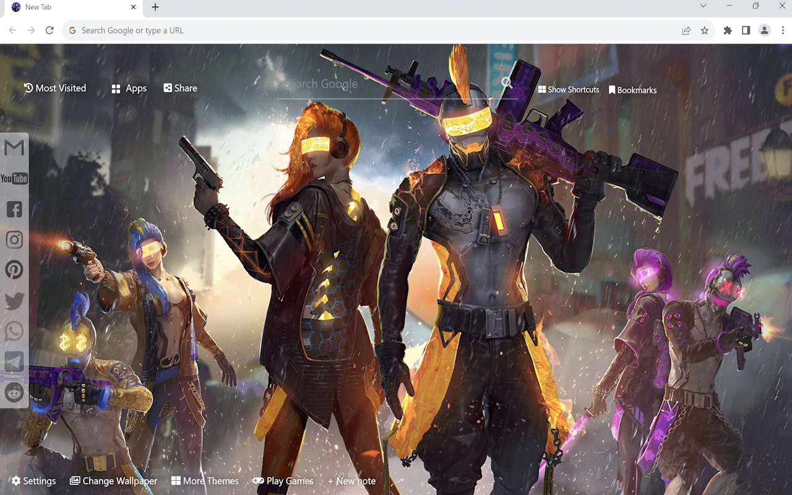Screen dimensions: 792x495
Task: Reload the current page
Action: tap(49, 30)
